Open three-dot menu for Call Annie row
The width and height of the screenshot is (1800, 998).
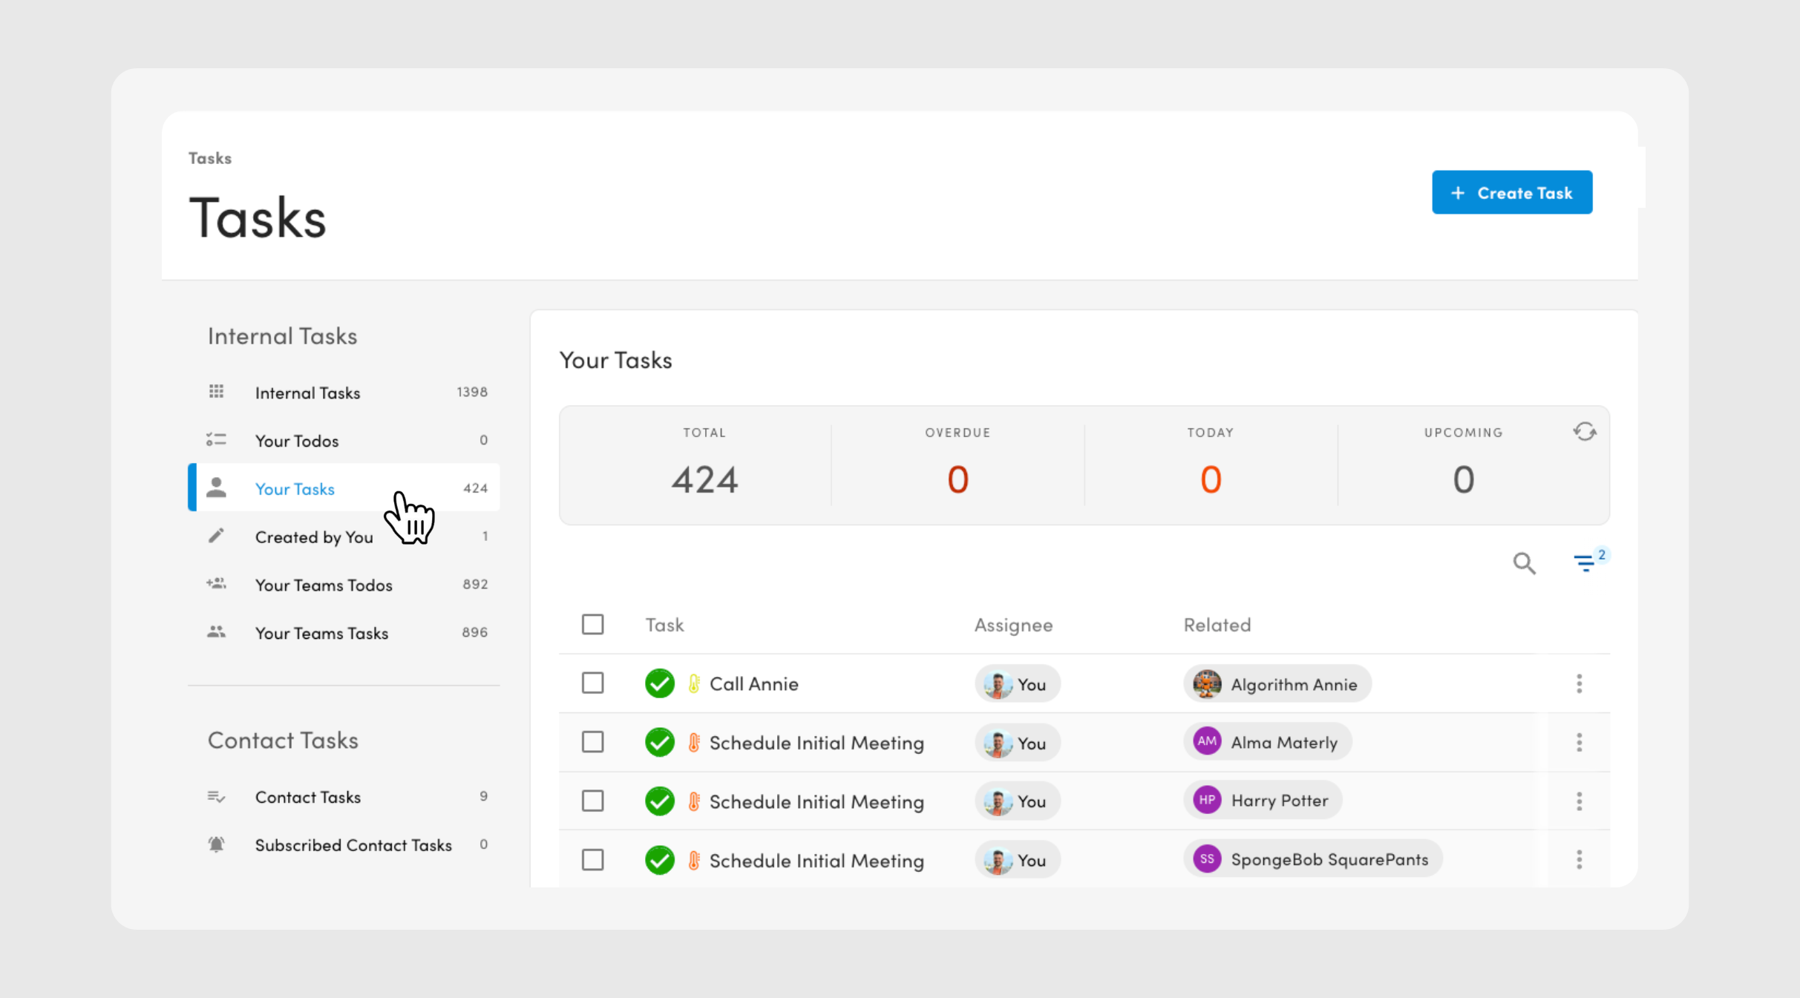(1579, 683)
